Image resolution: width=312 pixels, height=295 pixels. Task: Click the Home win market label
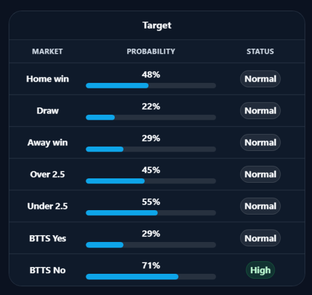47,79
